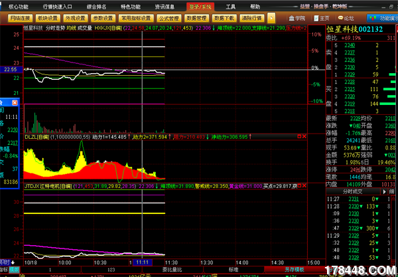Close the JTDJX indicator panel
Screen dimensions: 398x277
click(x=304, y=186)
